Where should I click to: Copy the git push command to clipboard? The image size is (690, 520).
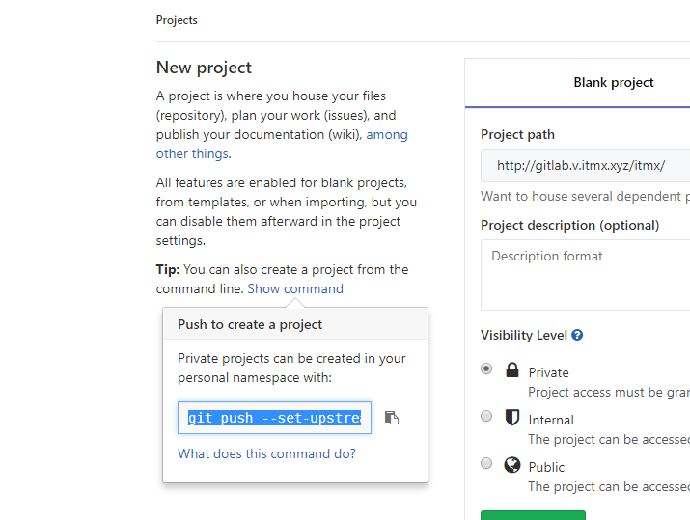[392, 418]
